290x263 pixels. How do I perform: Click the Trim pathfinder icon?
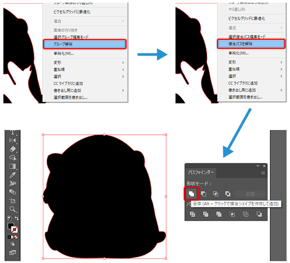pos(206,214)
